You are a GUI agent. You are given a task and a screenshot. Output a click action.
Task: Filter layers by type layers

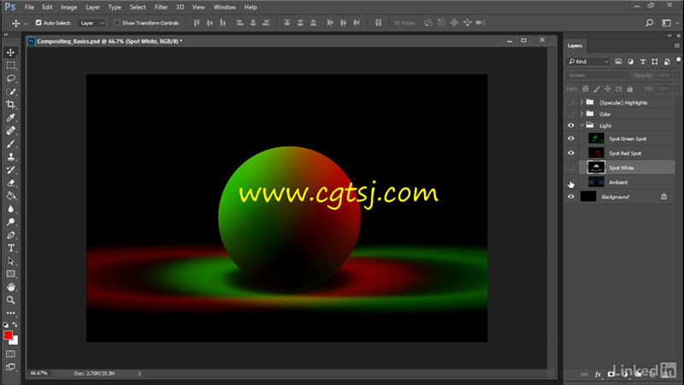click(643, 62)
